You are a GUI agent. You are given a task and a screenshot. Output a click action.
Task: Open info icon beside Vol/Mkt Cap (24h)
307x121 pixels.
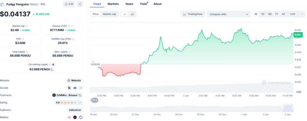tap(73, 39)
